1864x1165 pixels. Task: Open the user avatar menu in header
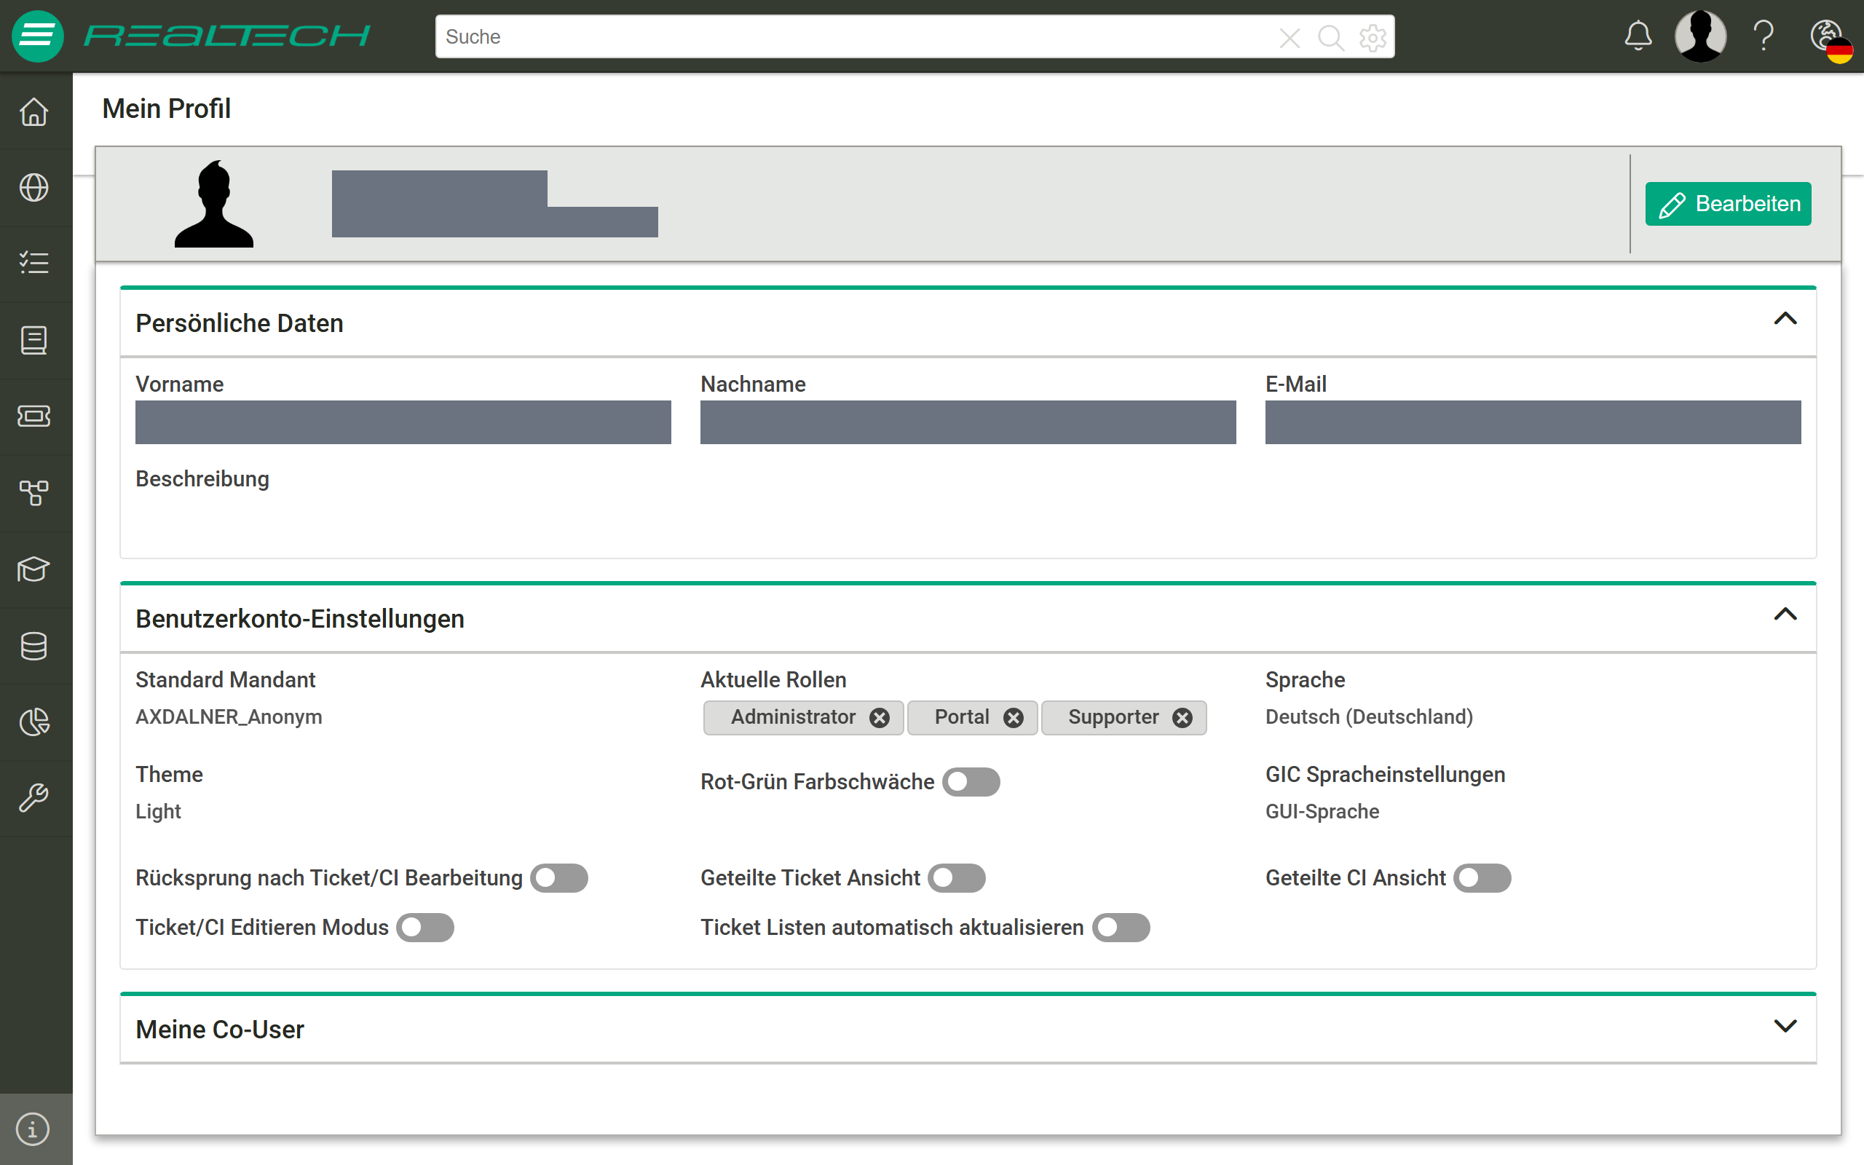1700,36
